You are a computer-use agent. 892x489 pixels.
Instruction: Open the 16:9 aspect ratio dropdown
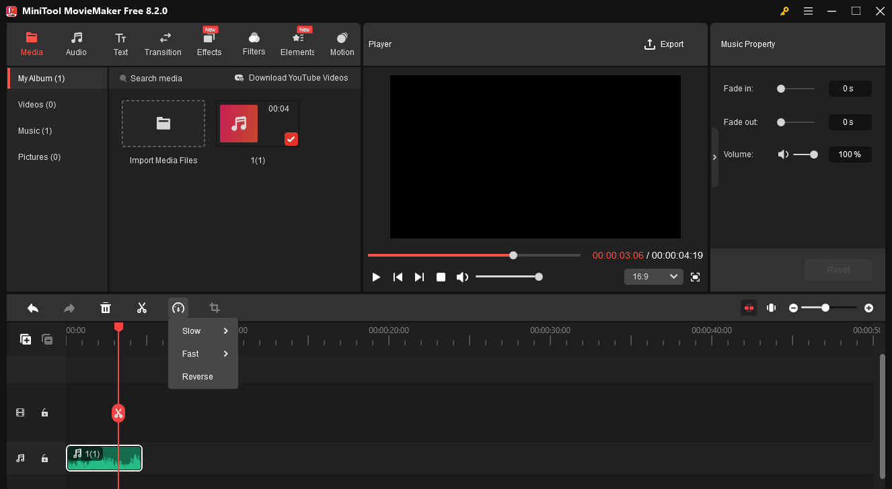(x=654, y=277)
